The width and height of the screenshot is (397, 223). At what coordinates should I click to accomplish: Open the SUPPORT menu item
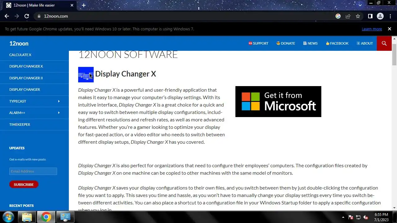[x=258, y=43]
